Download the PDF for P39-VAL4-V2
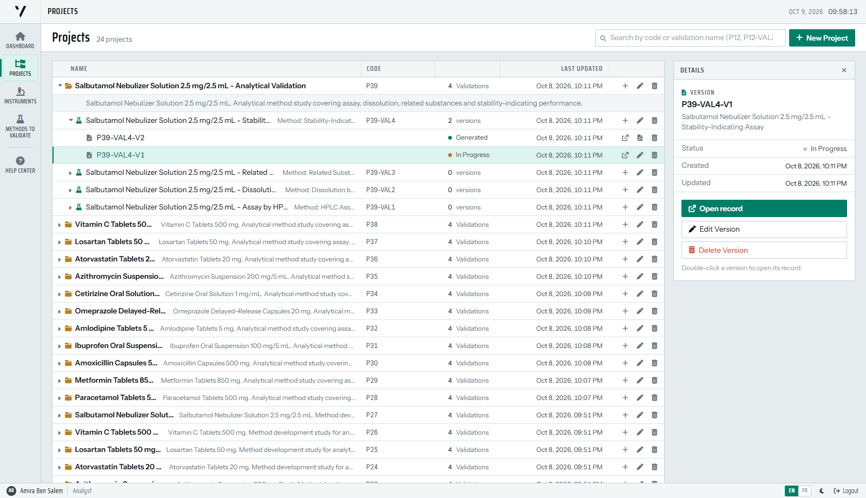 click(x=640, y=138)
